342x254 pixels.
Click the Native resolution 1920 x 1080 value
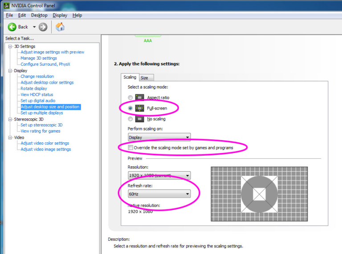[140, 212]
